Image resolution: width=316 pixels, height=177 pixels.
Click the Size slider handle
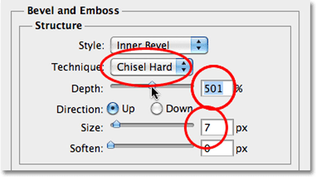(116, 124)
